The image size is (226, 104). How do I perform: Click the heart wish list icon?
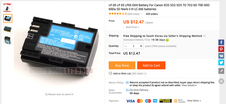click(x=110, y=74)
